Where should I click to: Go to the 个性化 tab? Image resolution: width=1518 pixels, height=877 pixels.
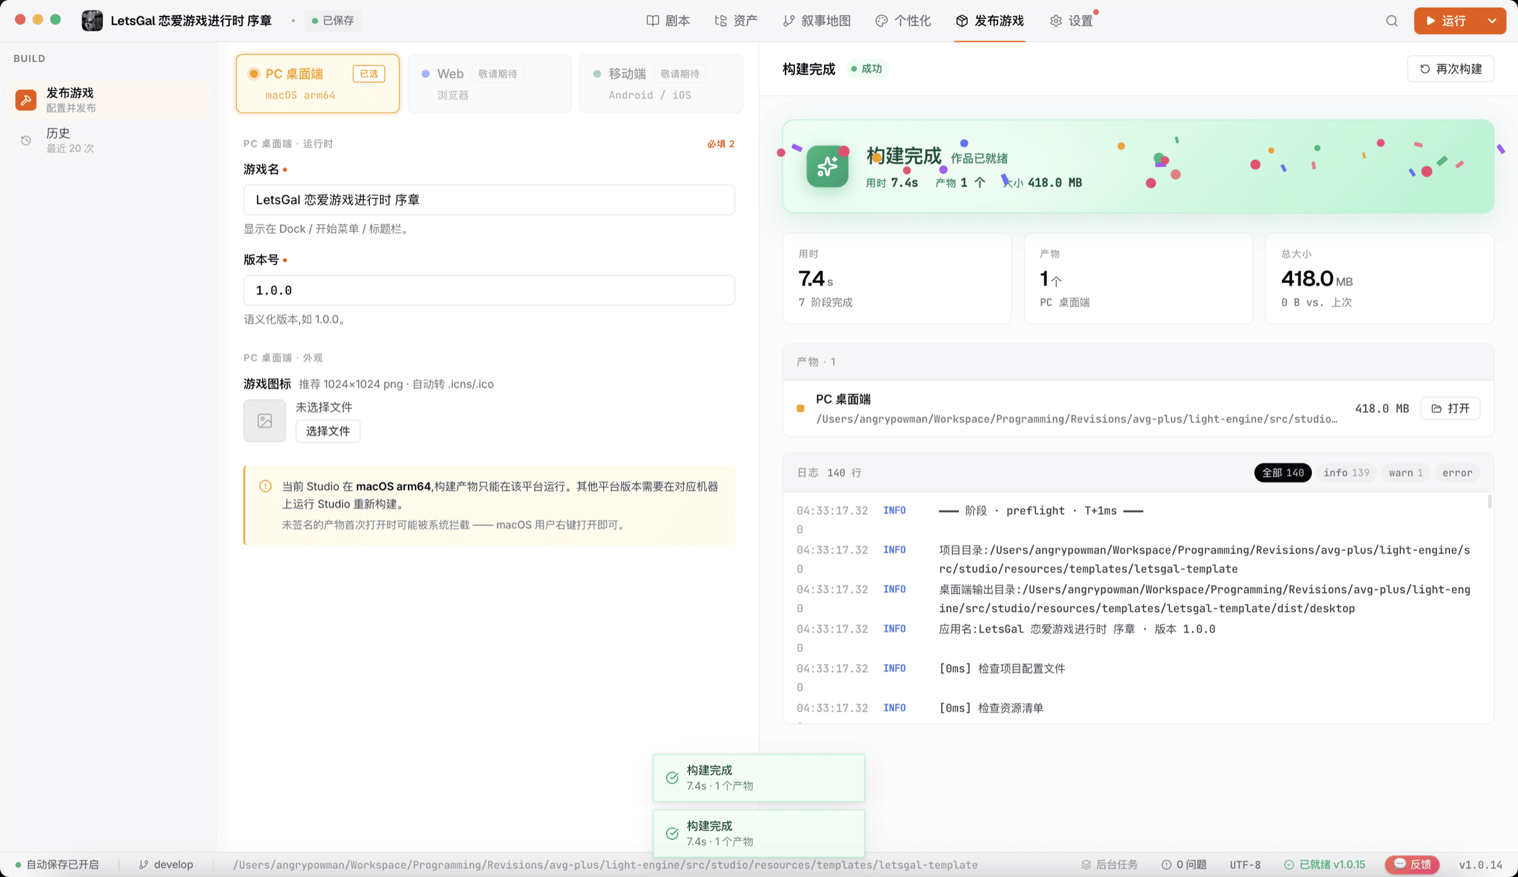tap(903, 21)
